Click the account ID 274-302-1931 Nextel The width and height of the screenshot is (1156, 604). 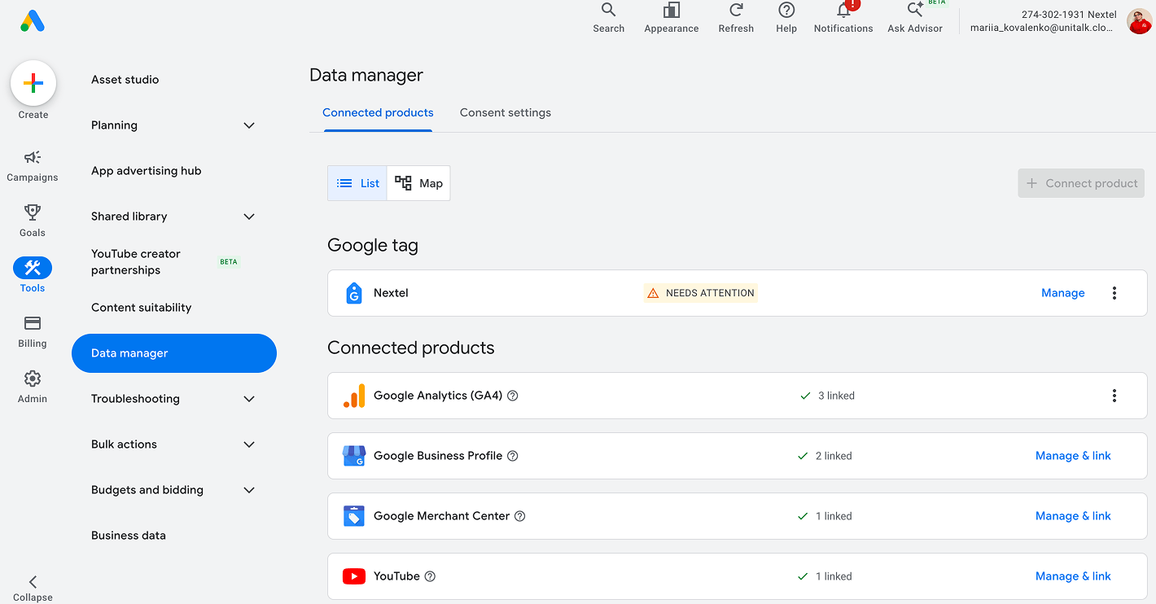tap(1069, 15)
